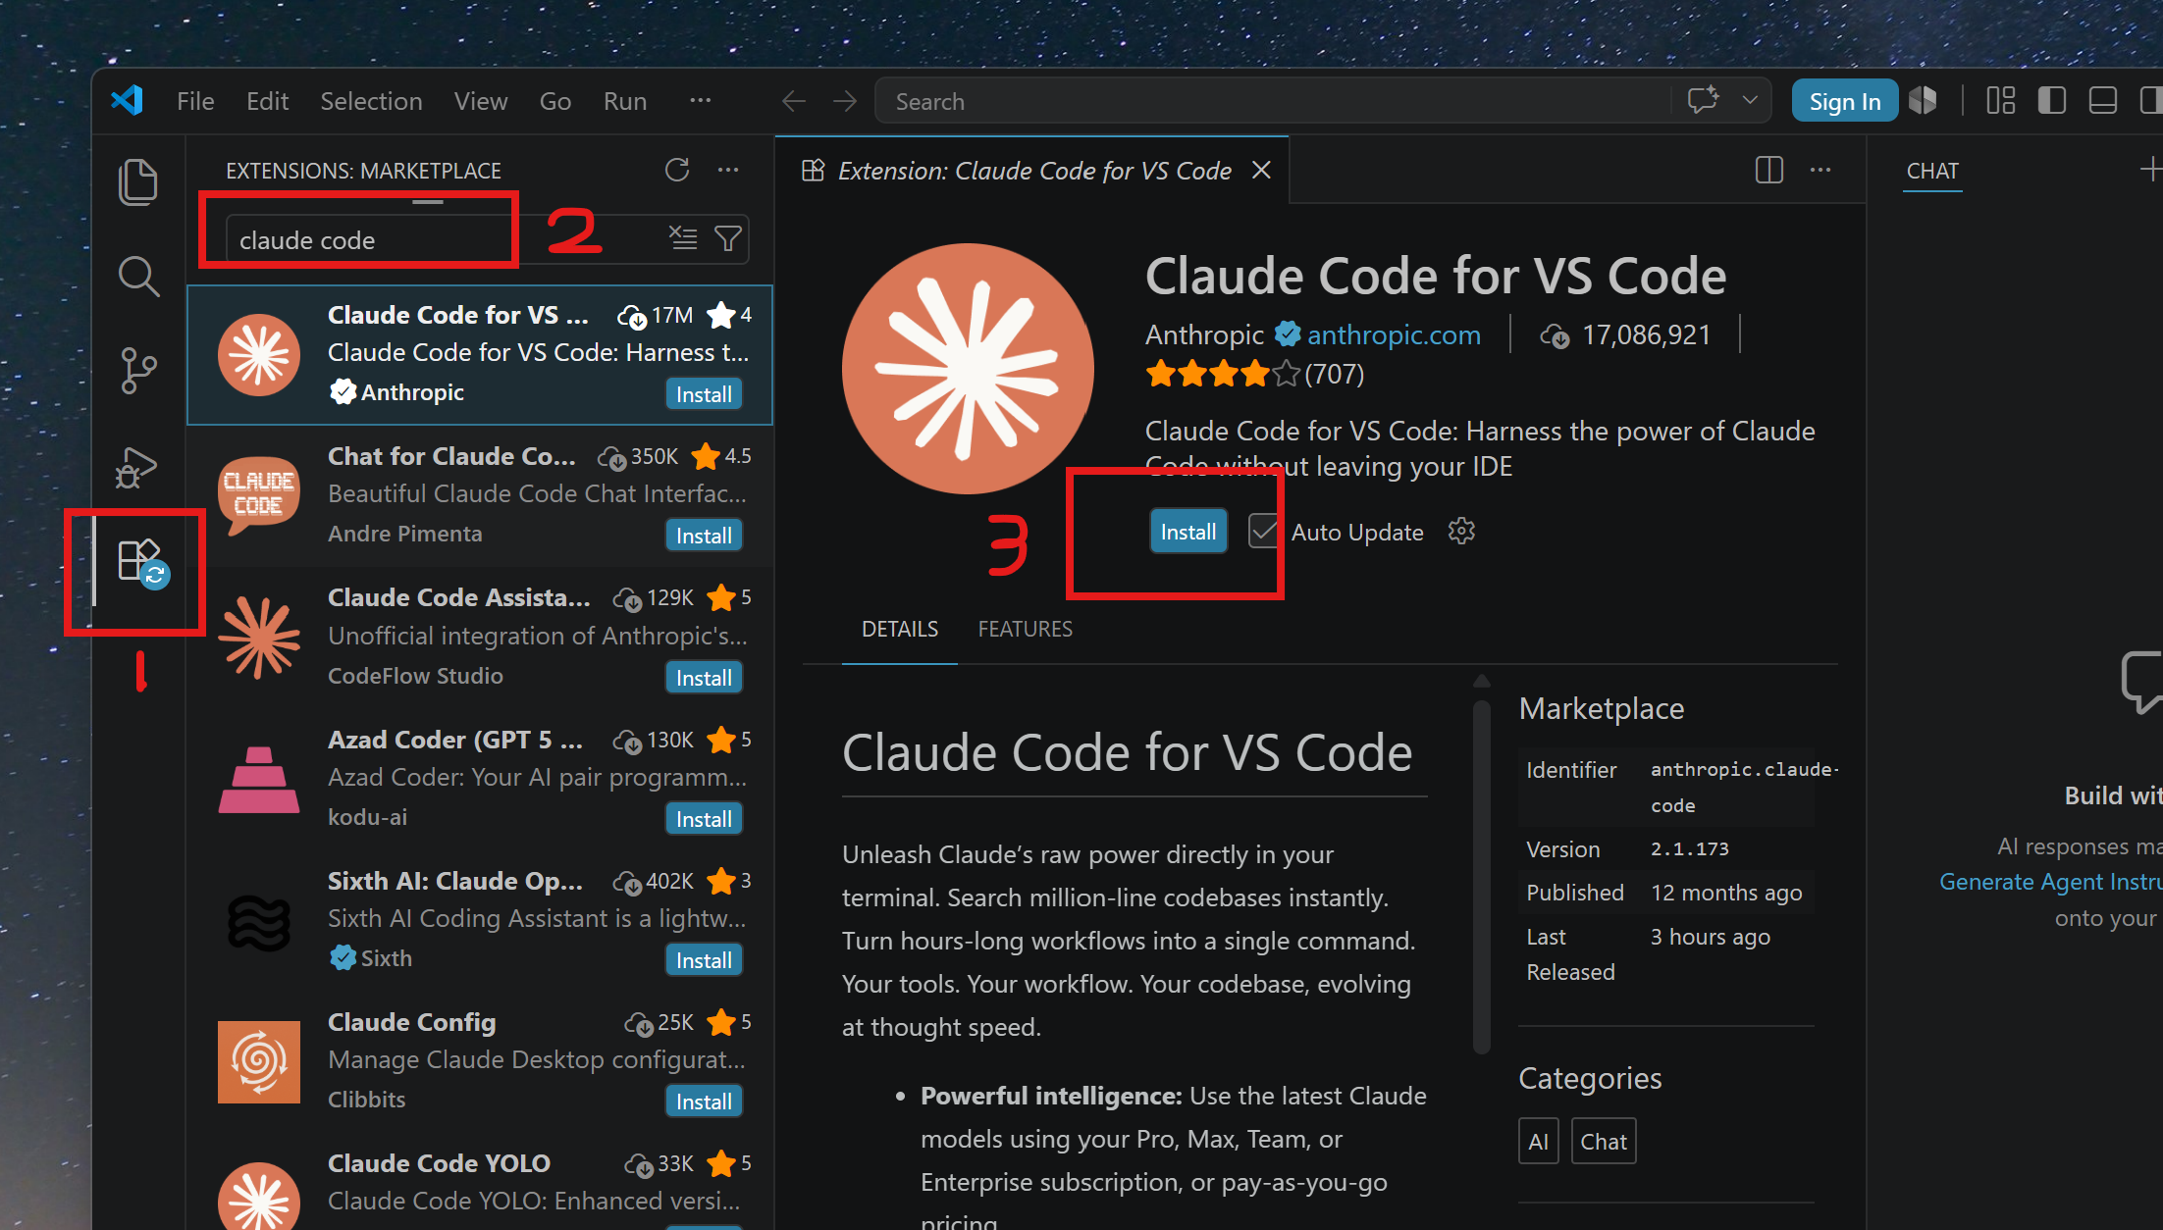2163x1230 pixels.
Task: Open the File menu
Action: (195, 101)
